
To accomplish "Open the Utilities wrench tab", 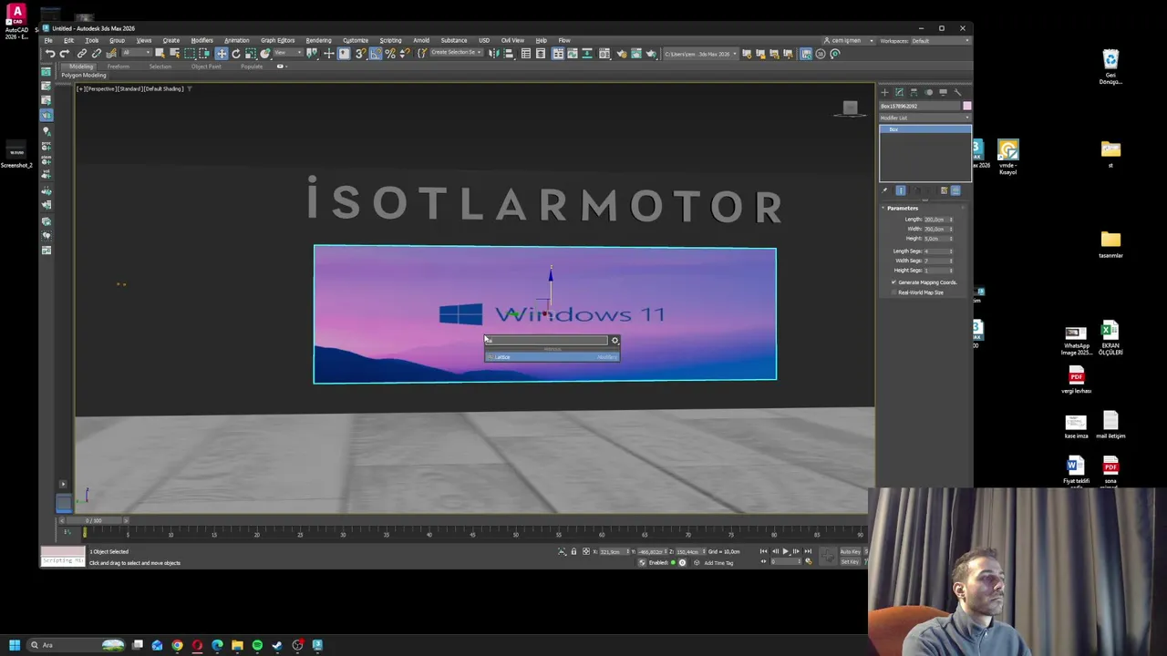I will (957, 92).
